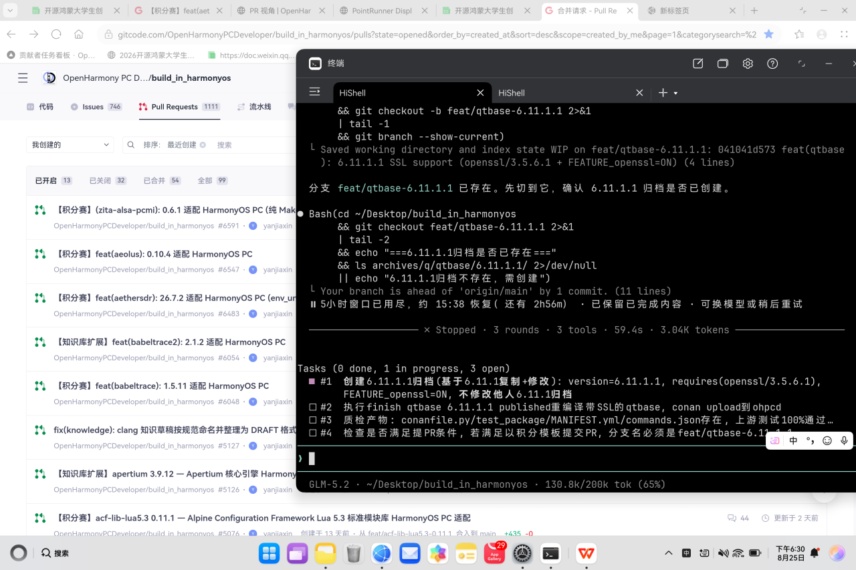Close the 【积分赛】feat(aet browser tab
This screenshot has width=856, height=570.
pyautogui.click(x=219, y=11)
